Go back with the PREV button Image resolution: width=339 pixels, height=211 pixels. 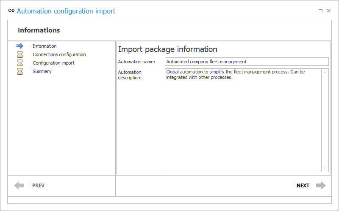click(x=38, y=186)
